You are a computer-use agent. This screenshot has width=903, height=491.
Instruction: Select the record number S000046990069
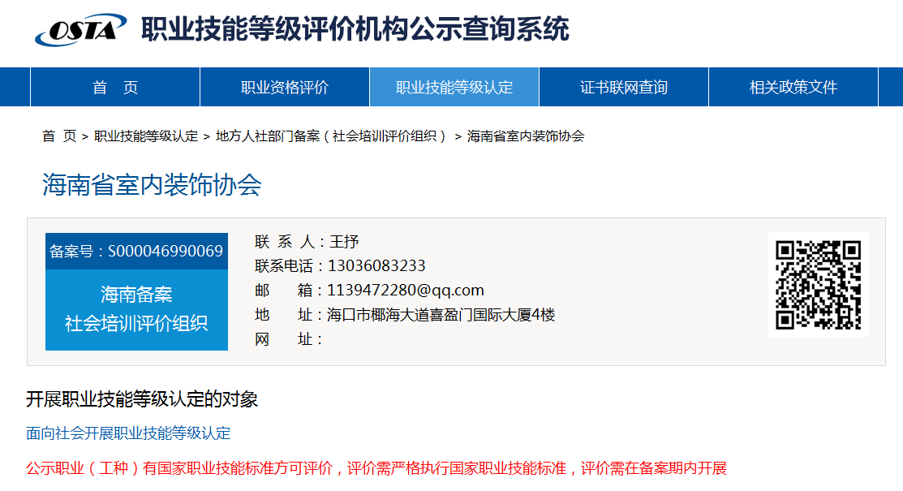(166, 252)
